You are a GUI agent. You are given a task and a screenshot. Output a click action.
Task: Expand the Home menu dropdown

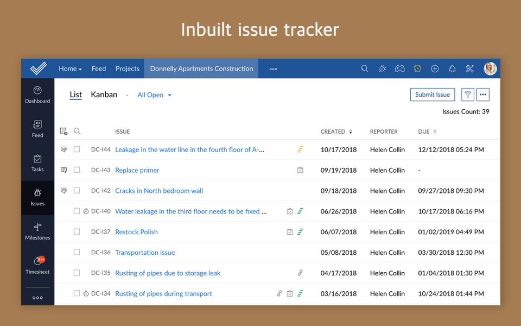click(x=69, y=68)
